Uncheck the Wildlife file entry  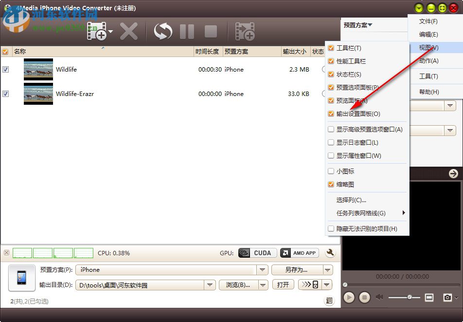pyautogui.click(x=5, y=69)
